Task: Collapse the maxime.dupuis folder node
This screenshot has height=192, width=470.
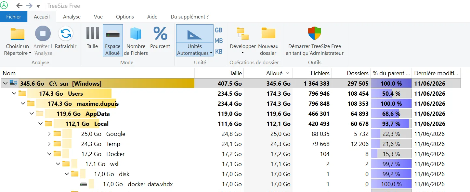Action: coord(23,103)
